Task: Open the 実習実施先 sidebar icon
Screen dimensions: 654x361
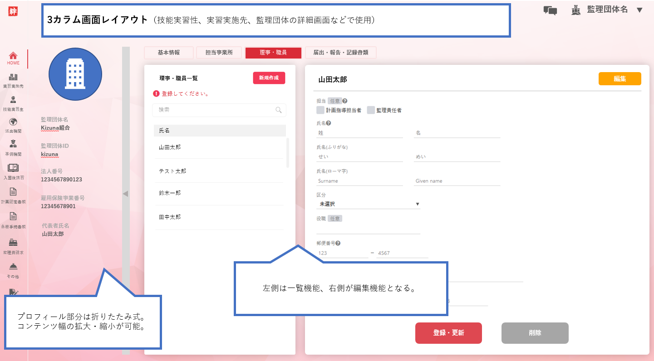Action: point(13,78)
